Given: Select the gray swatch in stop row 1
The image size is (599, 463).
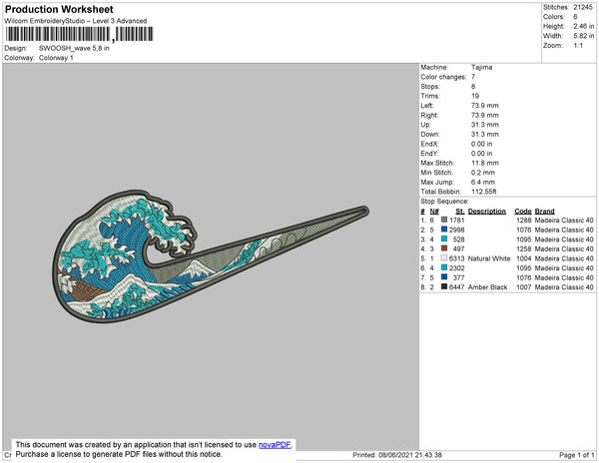Looking at the screenshot, I should 444,220.
